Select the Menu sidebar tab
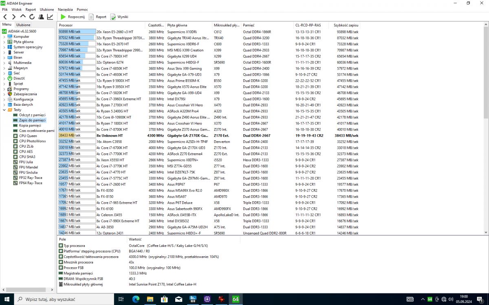 (7, 25)
